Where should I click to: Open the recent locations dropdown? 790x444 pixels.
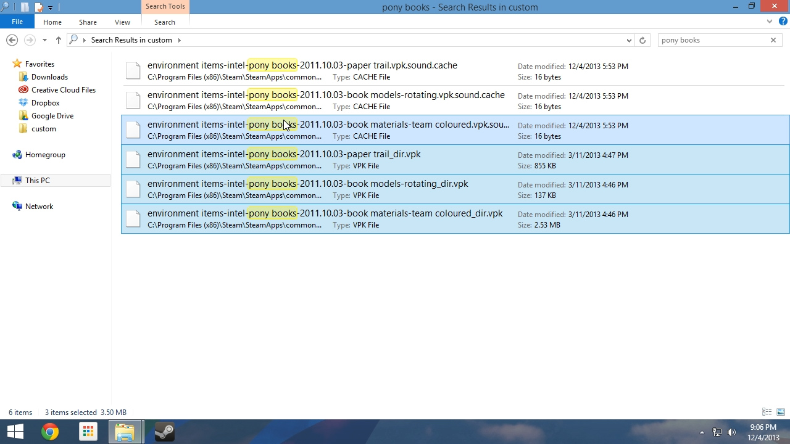[44, 40]
